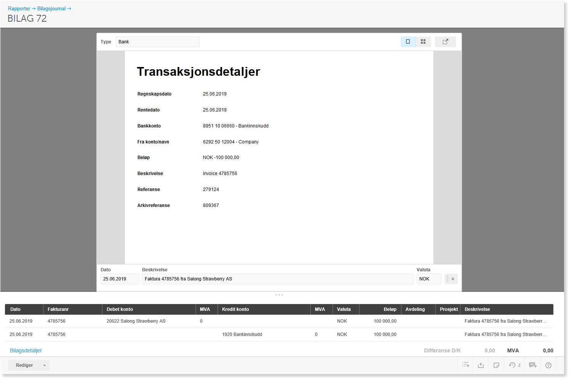
Task: Click the Dato field 25.06.2019
Action: [x=120, y=279]
